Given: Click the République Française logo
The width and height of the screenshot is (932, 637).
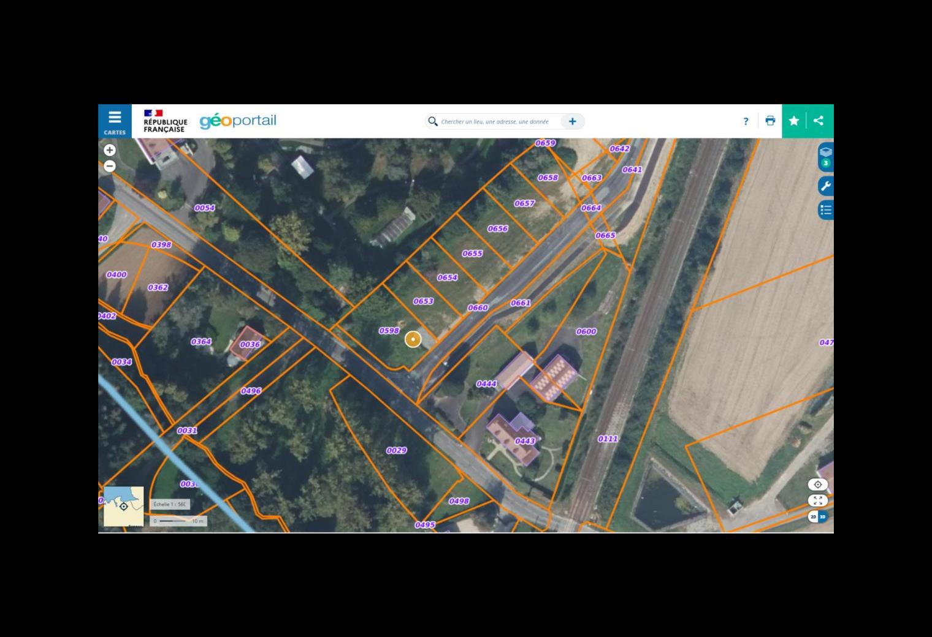Looking at the screenshot, I should [164, 121].
